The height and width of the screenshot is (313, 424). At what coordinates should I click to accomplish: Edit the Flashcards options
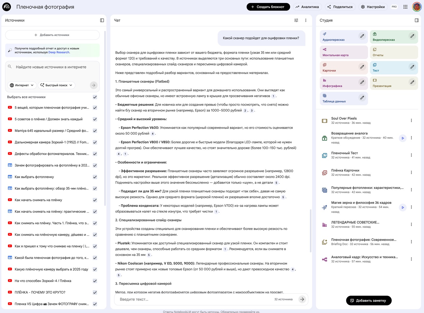[x=362, y=67]
